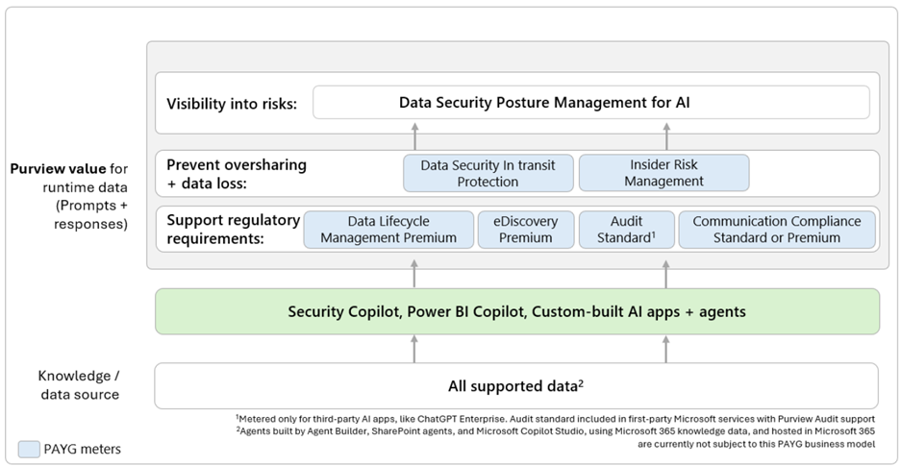Click the Visibility into risks label
Viewport: 901px width, 466px height.
(x=232, y=104)
